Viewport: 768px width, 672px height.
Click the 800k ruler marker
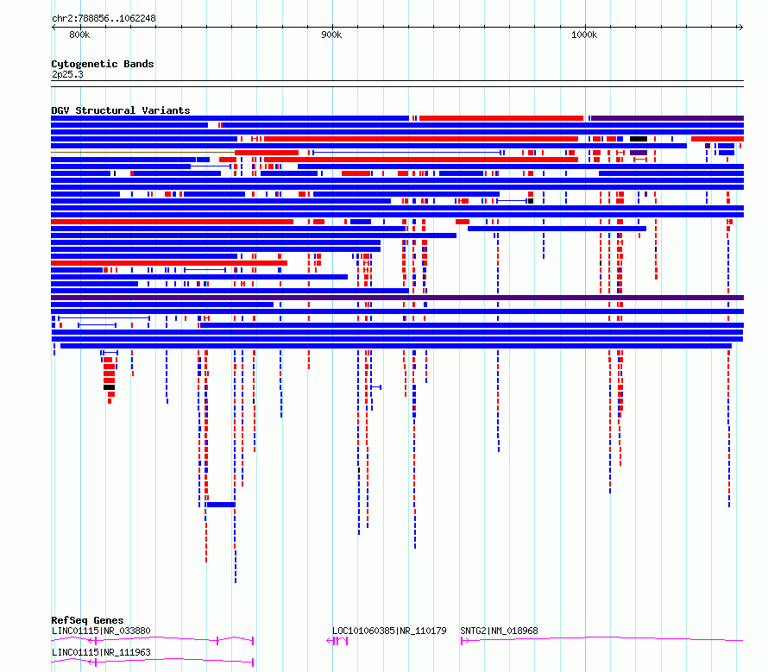79,35
